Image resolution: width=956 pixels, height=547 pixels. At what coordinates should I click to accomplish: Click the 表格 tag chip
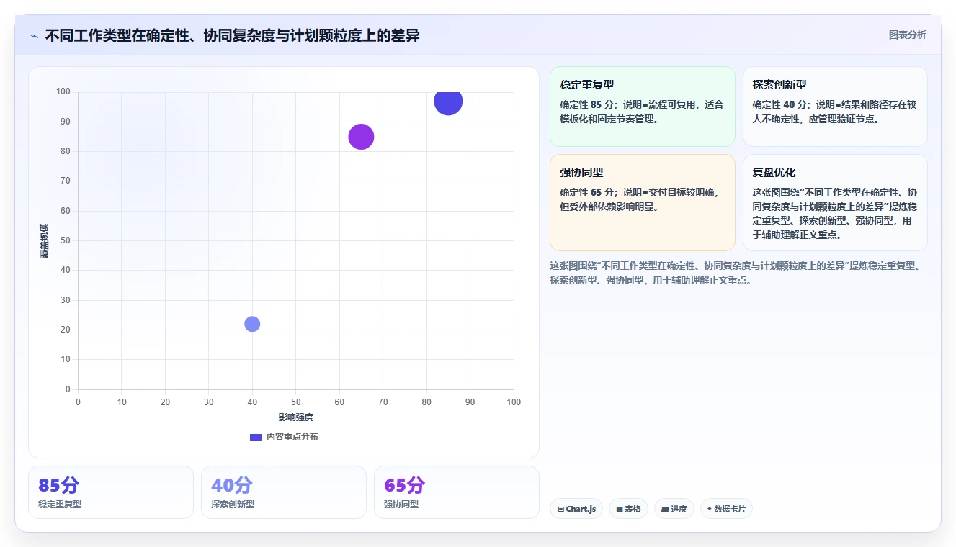coord(628,509)
